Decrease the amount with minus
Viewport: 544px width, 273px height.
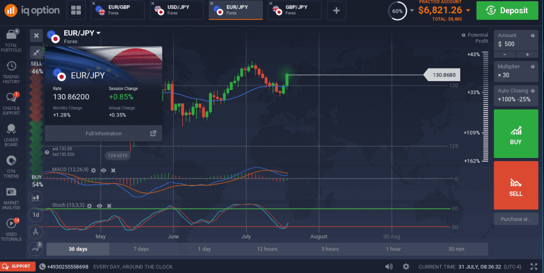coord(505,55)
